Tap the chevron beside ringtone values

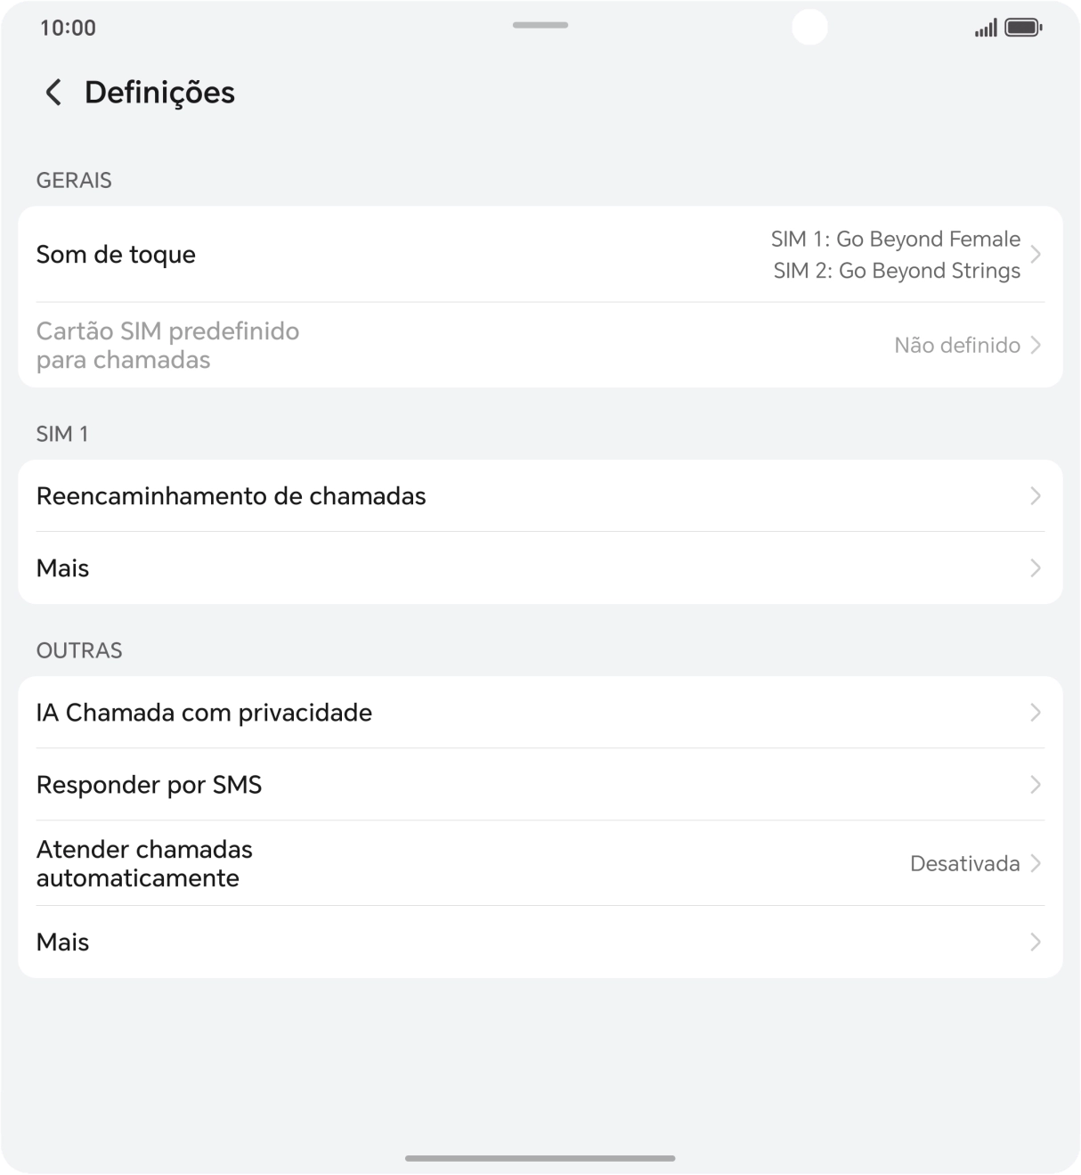tap(1036, 255)
